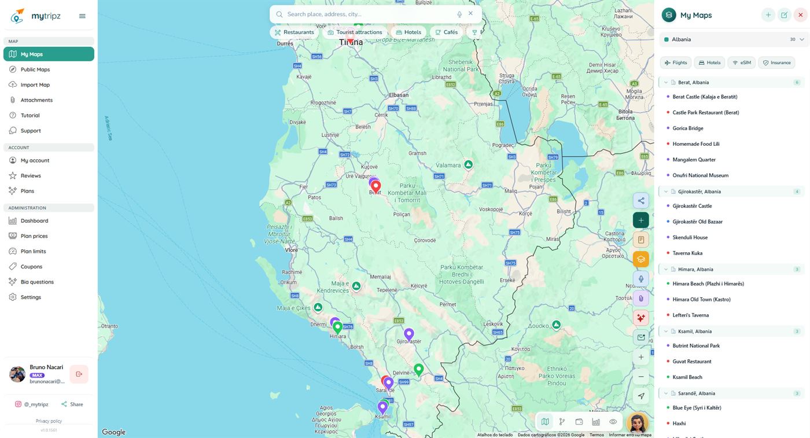Click the dark green plus button on the map
This screenshot has width=810, height=438.
640,220
